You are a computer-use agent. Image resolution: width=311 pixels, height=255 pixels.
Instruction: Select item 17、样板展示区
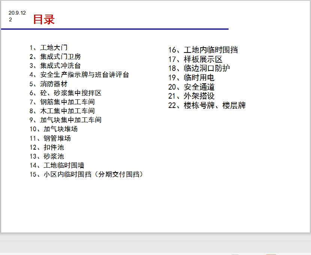pyautogui.click(x=195, y=59)
